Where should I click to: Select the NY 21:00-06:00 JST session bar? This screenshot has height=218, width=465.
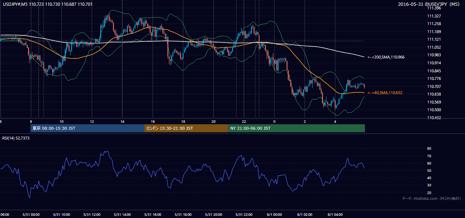[x=297, y=128]
